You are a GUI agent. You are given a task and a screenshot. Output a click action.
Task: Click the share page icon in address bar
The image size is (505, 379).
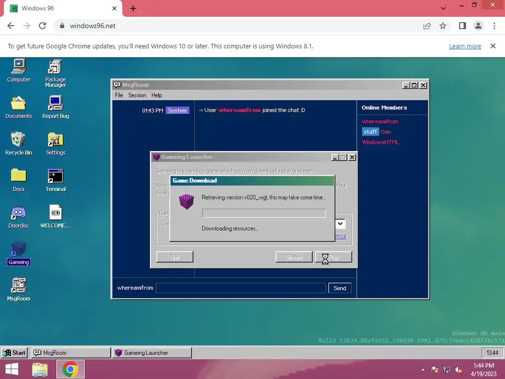427,26
